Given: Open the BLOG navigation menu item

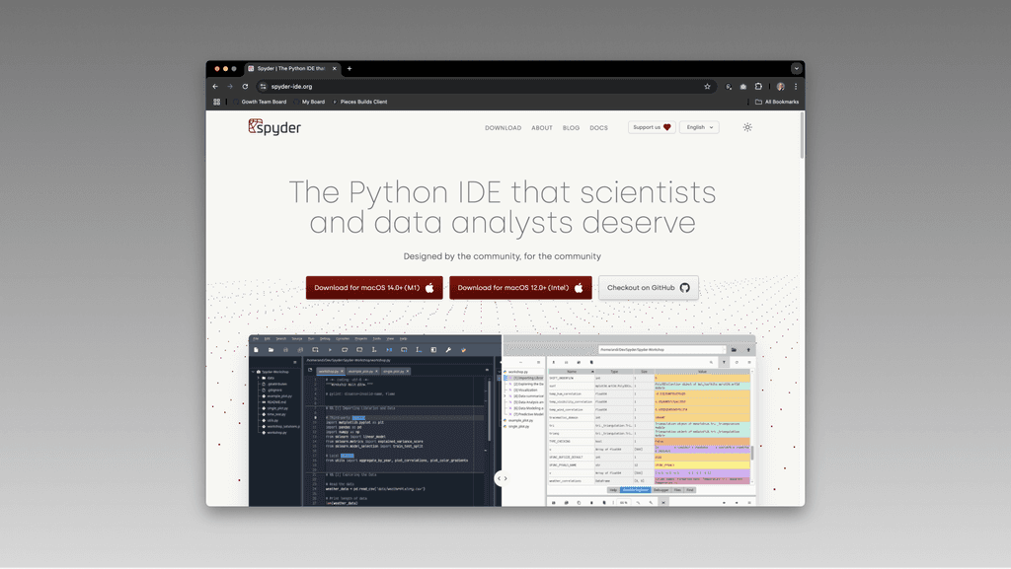Looking at the screenshot, I should [x=571, y=127].
